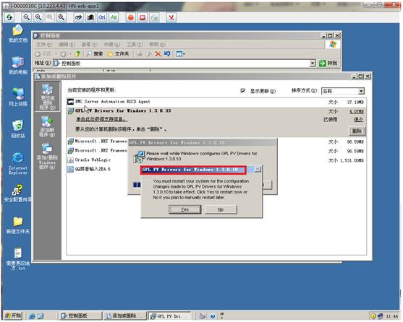Select 我的电脑 desktop icon

tap(18, 66)
